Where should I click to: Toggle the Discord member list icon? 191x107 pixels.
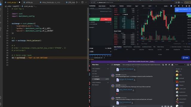[x=172, y=65]
